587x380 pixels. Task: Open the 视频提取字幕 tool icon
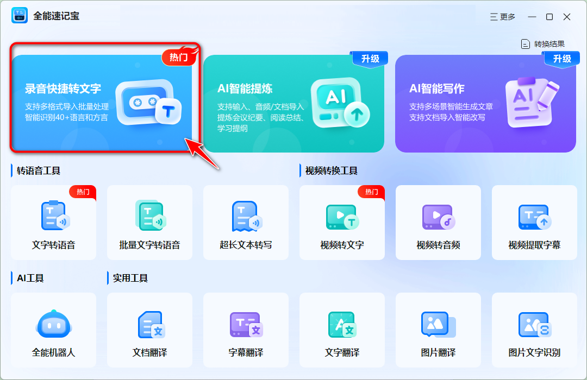[535, 217]
